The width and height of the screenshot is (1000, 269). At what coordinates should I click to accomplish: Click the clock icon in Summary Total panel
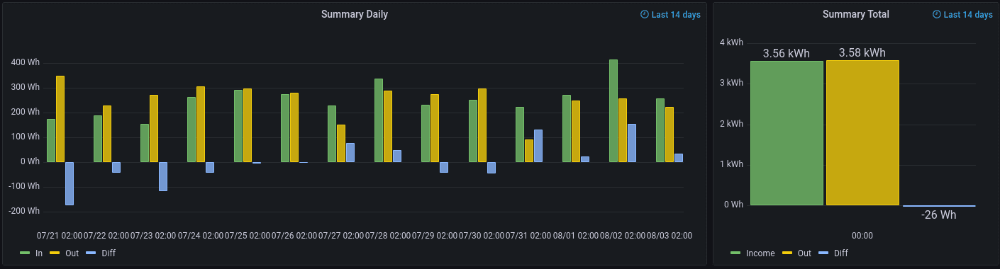click(936, 14)
